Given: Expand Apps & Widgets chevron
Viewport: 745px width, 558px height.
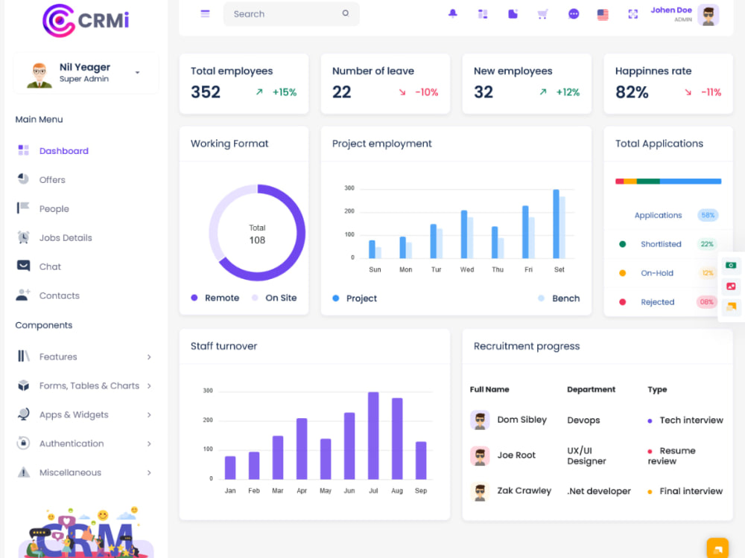Looking at the screenshot, I should (x=149, y=414).
